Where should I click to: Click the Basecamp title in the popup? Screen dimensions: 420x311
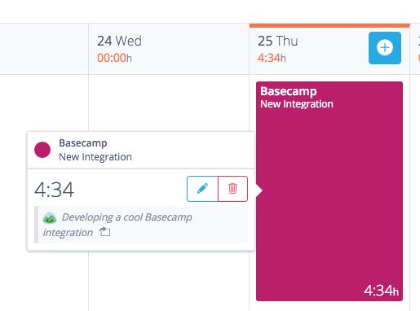83,143
